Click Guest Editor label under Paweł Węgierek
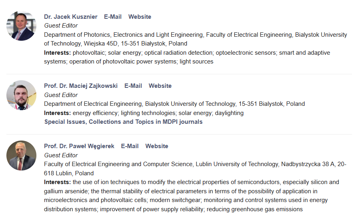The image size is (356, 222). [61, 155]
